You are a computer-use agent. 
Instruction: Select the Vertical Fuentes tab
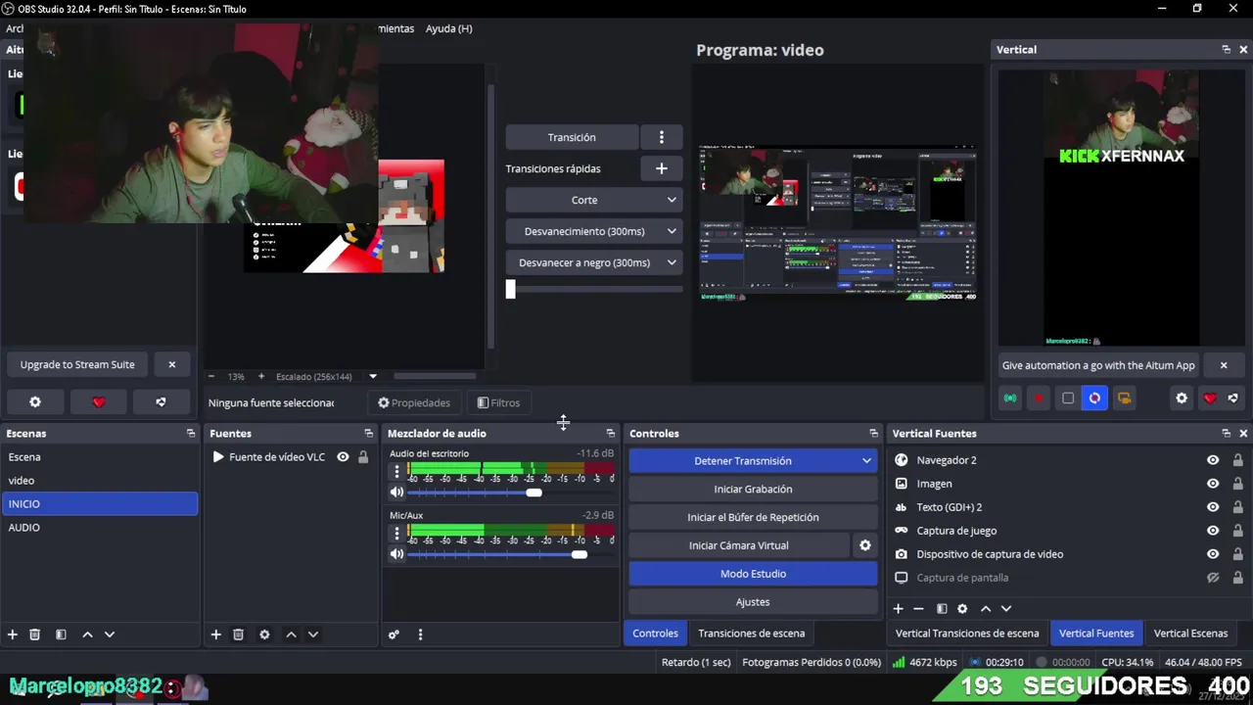pyautogui.click(x=1096, y=634)
